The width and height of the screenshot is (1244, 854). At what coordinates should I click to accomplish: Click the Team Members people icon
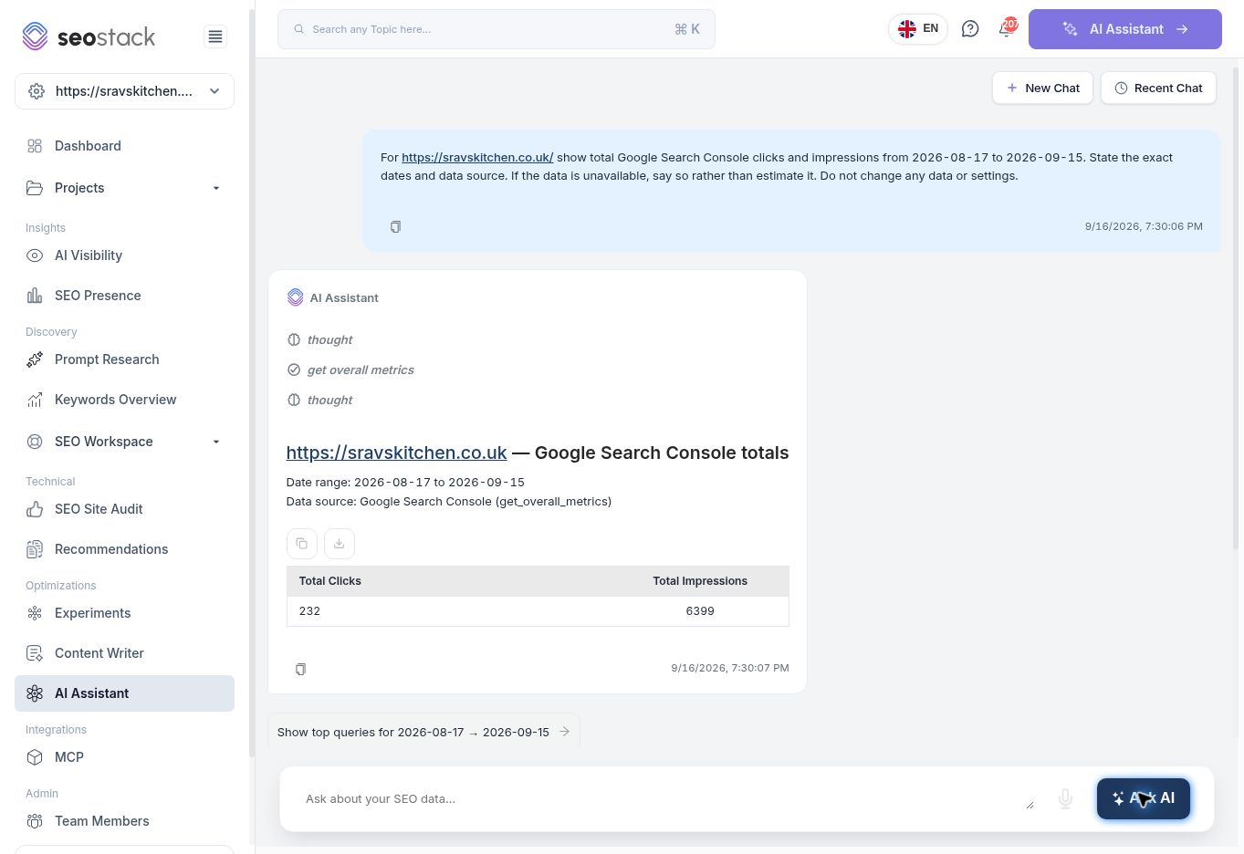click(x=35, y=821)
